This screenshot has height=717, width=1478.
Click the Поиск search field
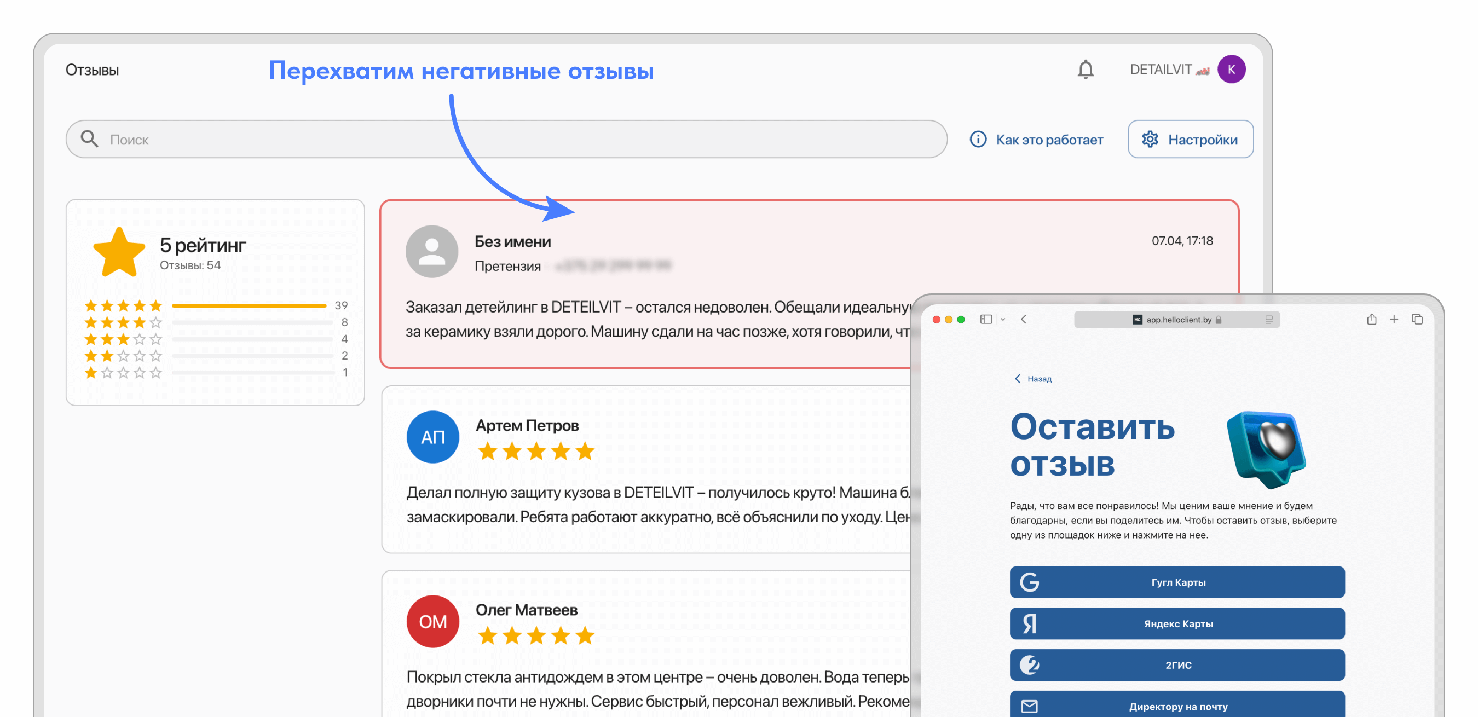tap(505, 140)
